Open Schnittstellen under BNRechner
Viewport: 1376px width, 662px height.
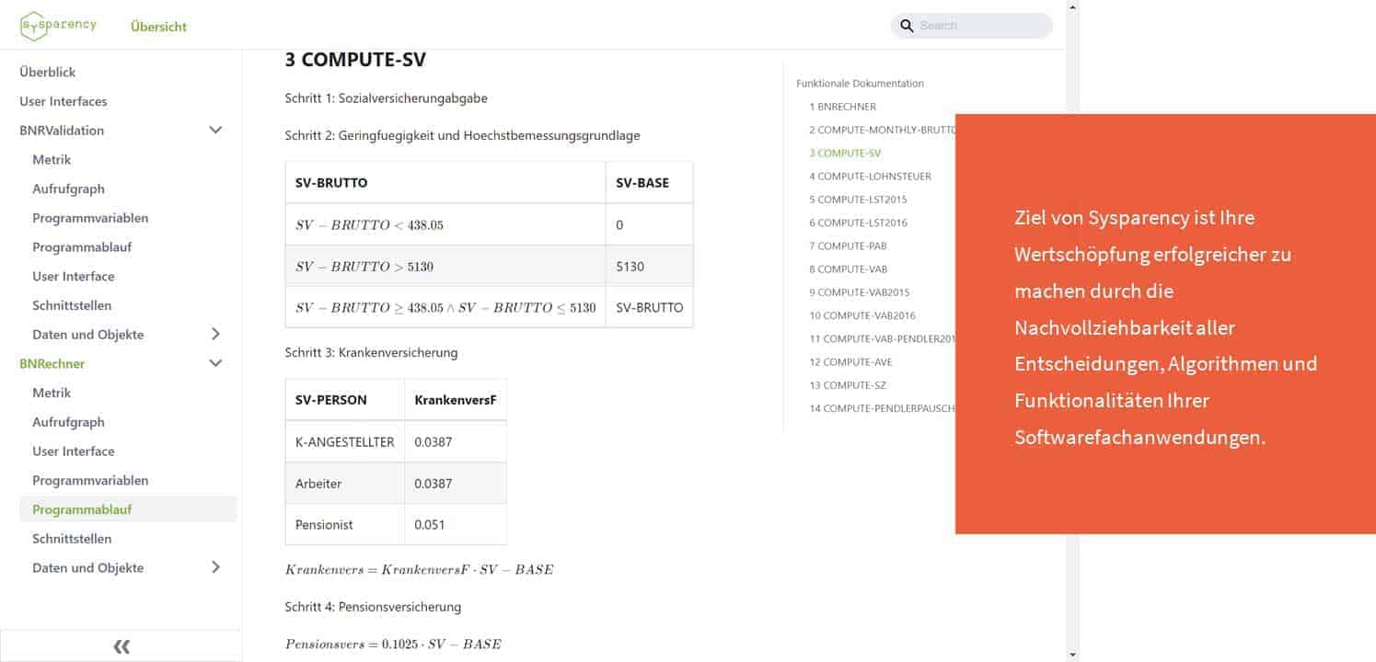click(x=72, y=538)
